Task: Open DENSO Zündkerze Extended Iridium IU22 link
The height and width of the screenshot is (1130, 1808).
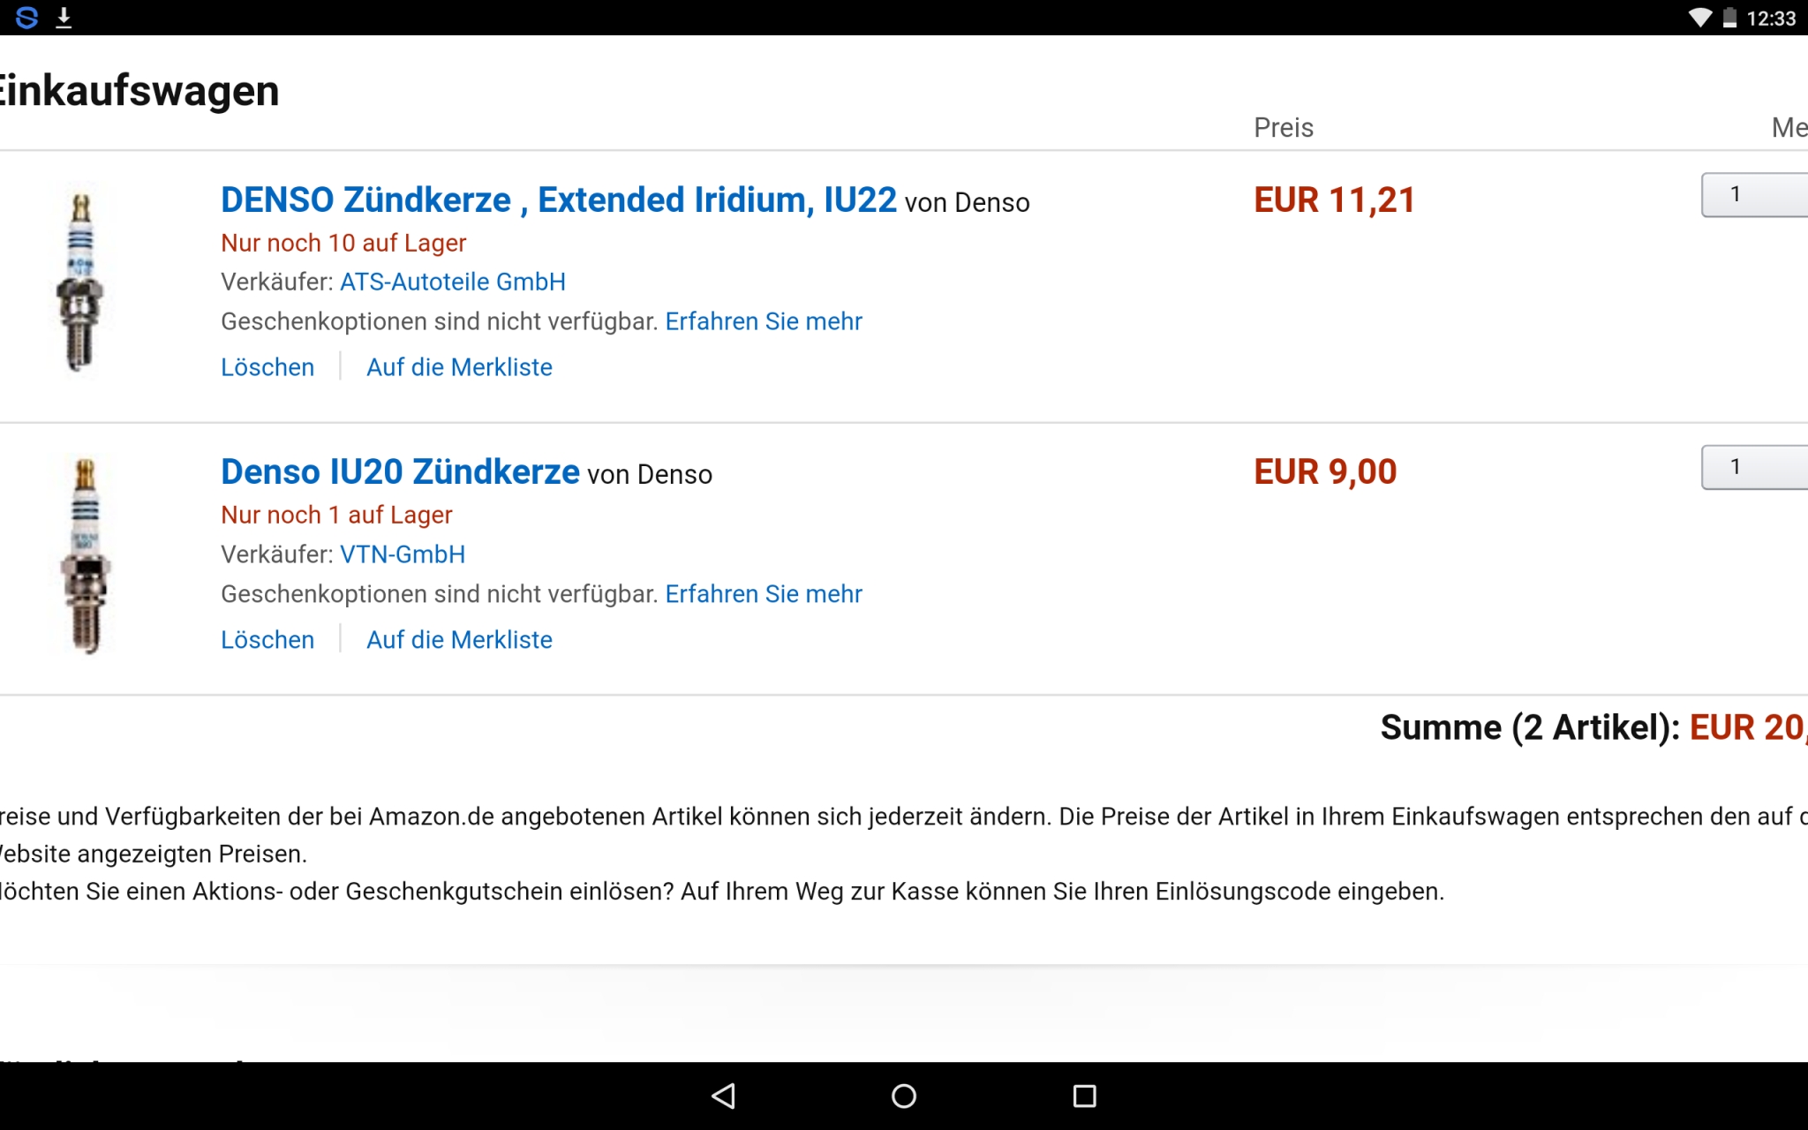Action: pyautogui.click(x=558, y=200)
